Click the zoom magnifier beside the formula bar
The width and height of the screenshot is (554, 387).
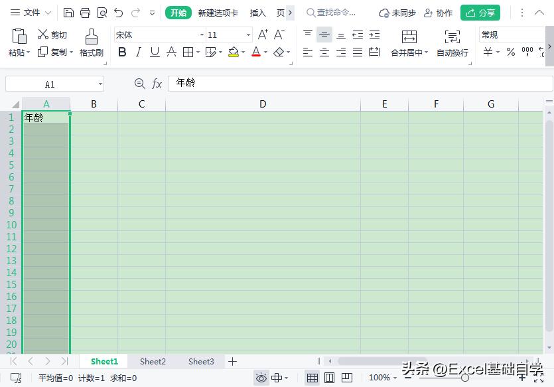point(140,83)
